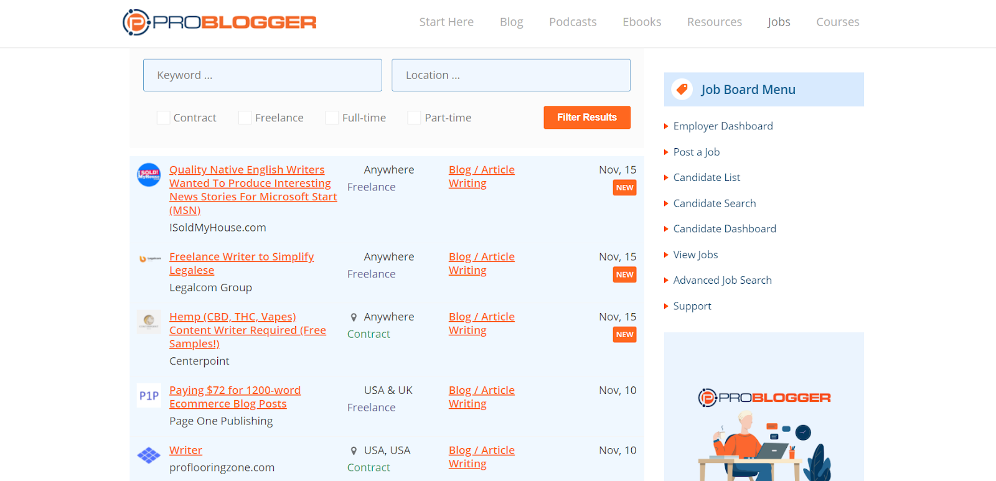Image resolution: width=996 pixels, height=481 pixels.
Task: Open Candidate List link
Action: point(707,177)
